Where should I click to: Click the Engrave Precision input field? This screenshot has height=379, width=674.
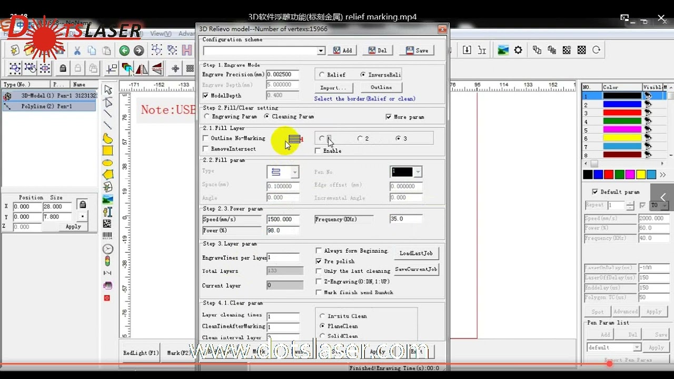(283, 75)
